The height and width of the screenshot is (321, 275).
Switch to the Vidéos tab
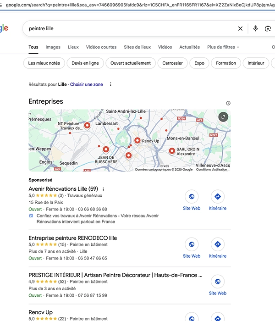[165, 47]
